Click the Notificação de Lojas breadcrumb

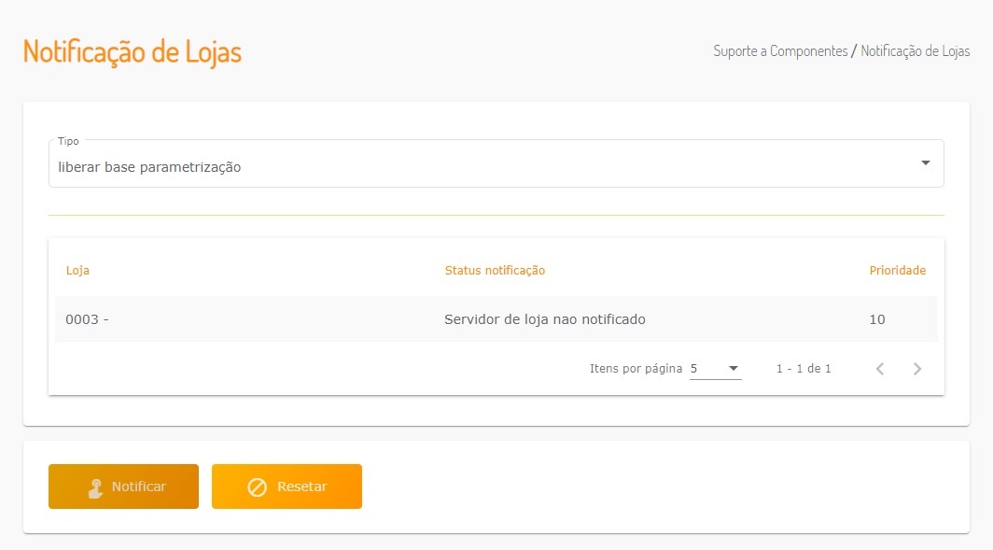pos(916,51)
